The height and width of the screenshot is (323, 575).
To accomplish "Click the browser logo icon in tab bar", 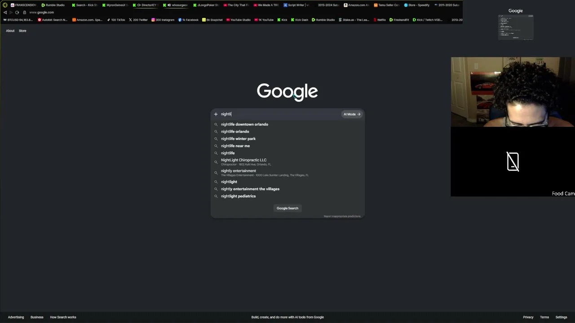I will click(5, 5).
